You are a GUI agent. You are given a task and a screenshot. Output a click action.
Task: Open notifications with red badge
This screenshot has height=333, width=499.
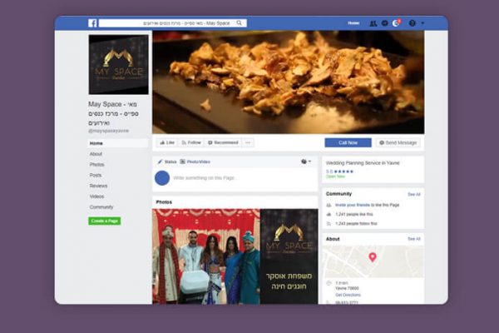click(397, 23)
